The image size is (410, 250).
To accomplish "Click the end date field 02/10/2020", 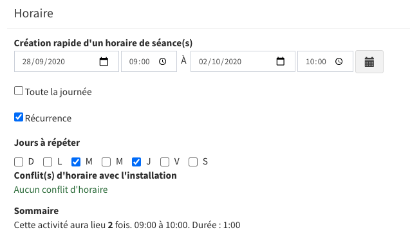I will (243, 62).
